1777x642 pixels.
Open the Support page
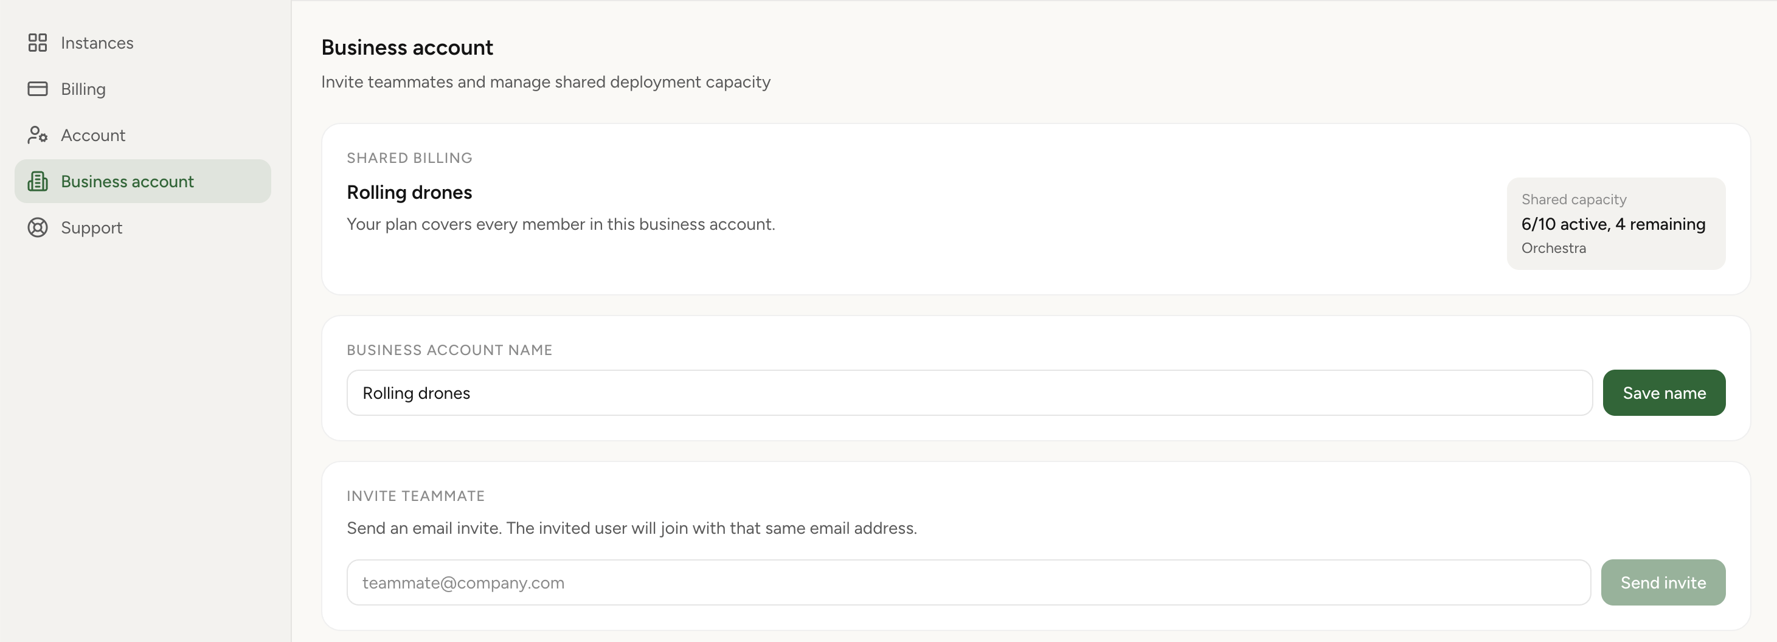(92, 227)
